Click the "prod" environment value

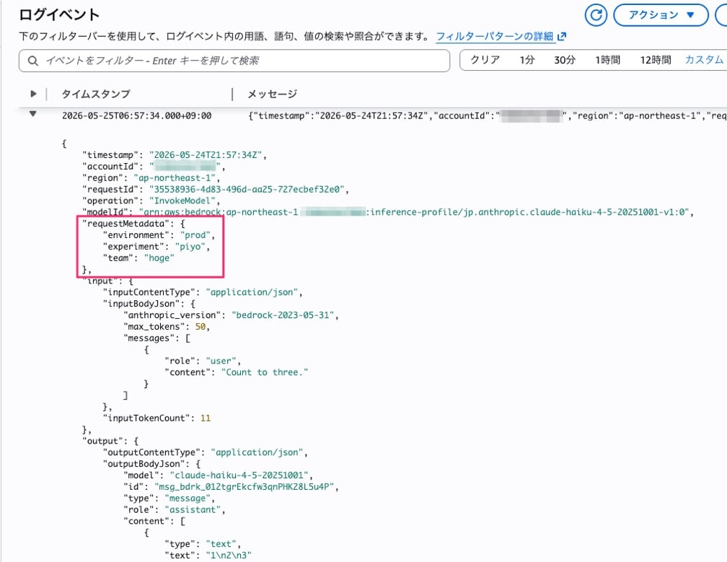click(195, 235)
